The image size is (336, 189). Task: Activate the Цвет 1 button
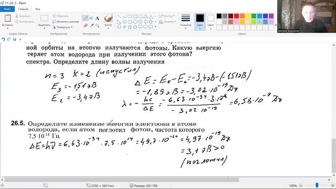click(x=199, y=22)
